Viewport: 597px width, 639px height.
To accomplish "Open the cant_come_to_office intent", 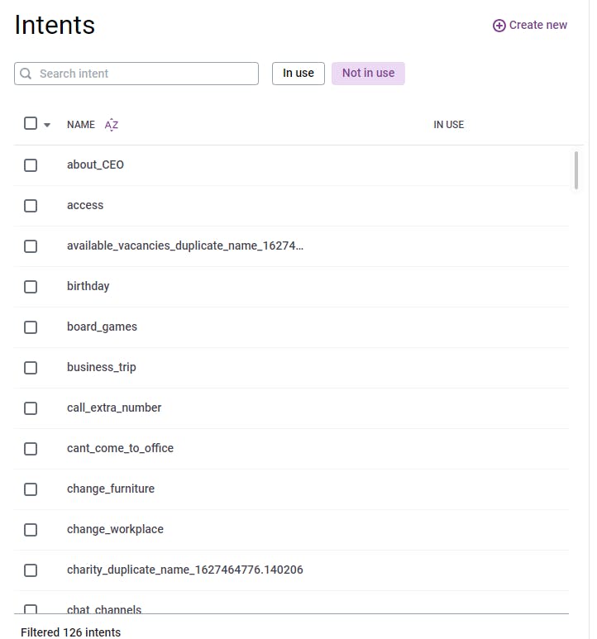I will (120, 448).
